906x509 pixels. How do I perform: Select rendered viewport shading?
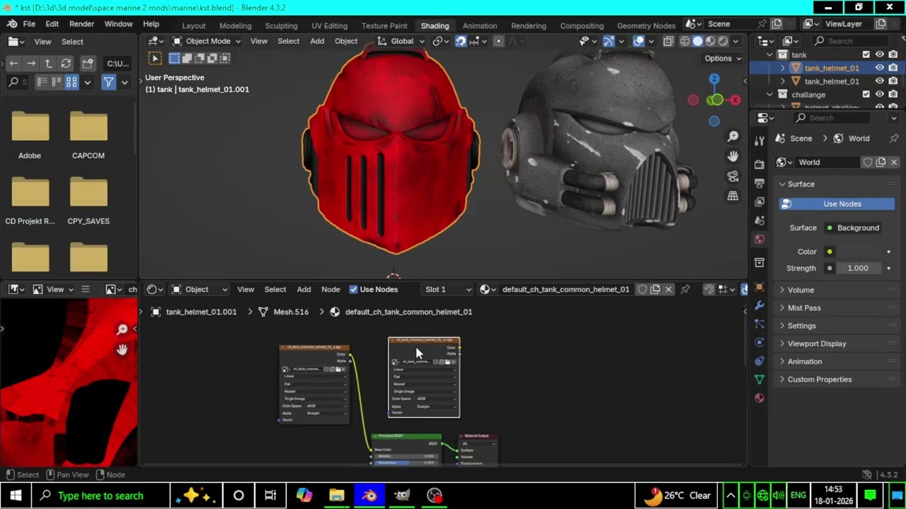coord(723,41)
